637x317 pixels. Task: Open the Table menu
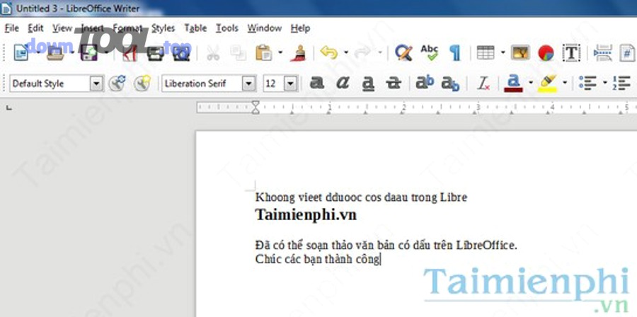pyautogui.click(x=195, y=28)
